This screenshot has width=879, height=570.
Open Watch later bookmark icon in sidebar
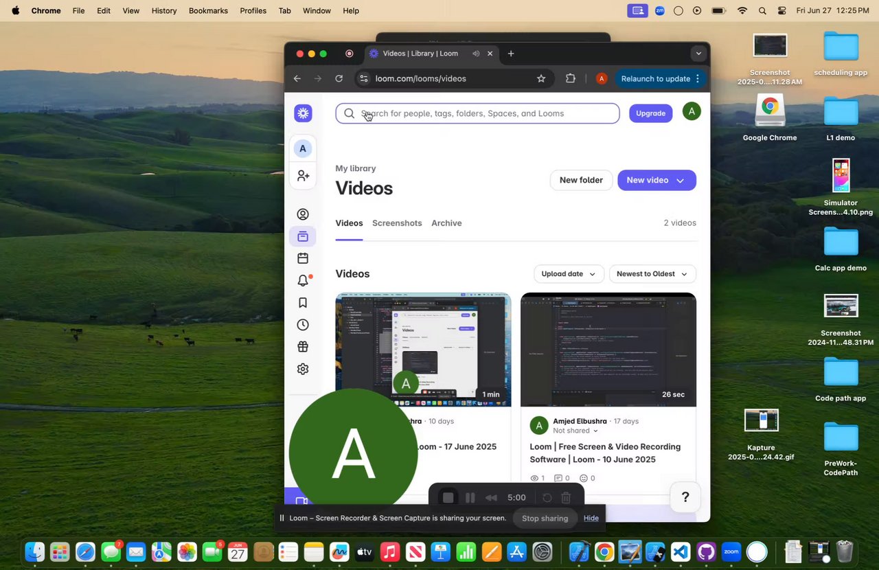point(303,303)
